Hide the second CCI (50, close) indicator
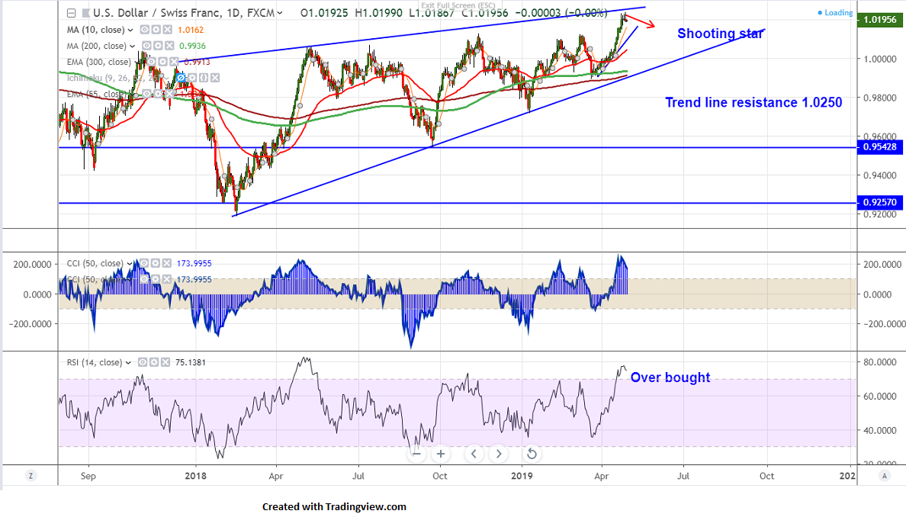Viewport: 906px width, 530px height. point(144,279)
